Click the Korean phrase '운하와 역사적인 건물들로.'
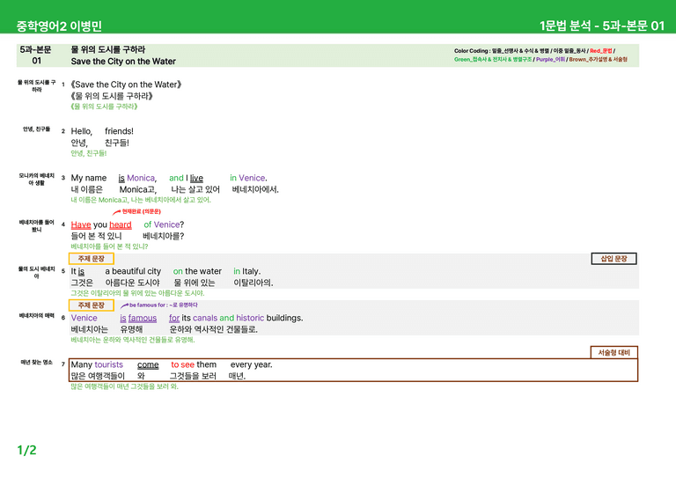This screenshot has width=676, height=478. point(213,329)
